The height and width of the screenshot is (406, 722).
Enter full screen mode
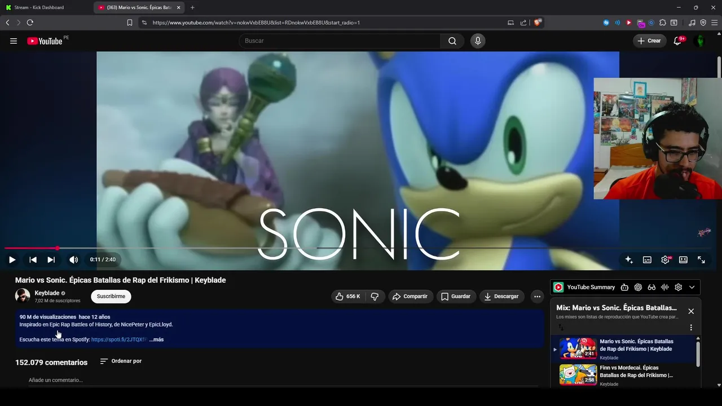tap(701, 259)
